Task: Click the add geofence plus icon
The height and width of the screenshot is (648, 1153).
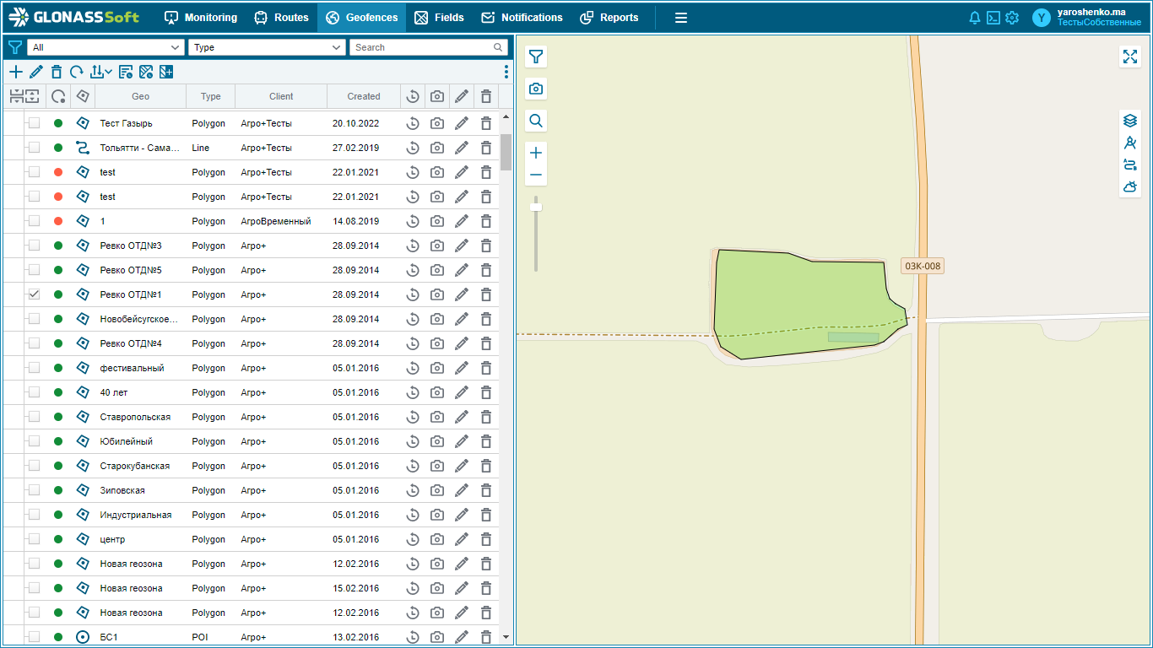Action: click(15, 73)
